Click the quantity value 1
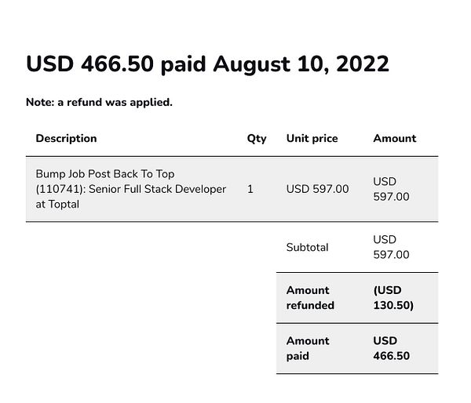The height and width of the screenshot is (403, 471). (x=250, y=189)
